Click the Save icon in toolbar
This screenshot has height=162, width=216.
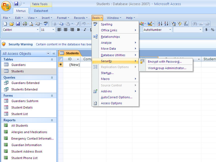coord(18,24)
